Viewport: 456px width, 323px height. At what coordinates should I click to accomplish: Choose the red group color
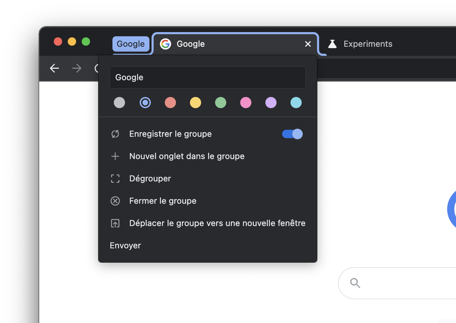(x=170, y=103)
